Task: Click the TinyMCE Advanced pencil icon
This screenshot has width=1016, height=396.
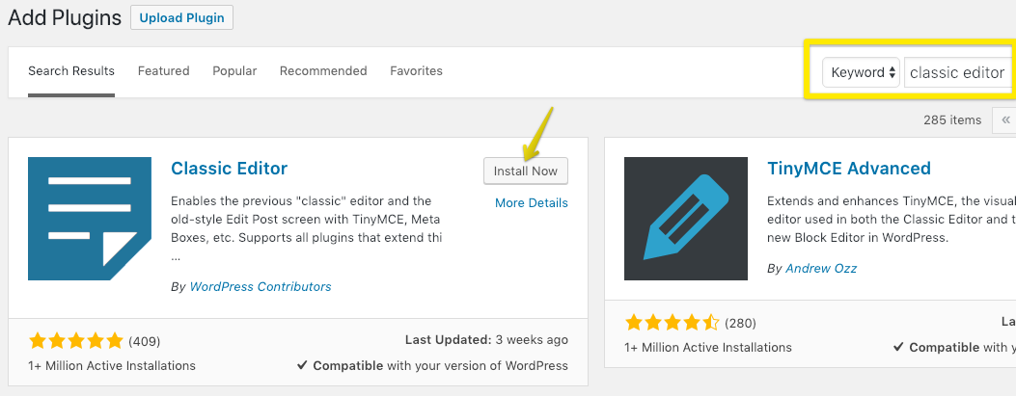Action: click(x=686, y=219)
